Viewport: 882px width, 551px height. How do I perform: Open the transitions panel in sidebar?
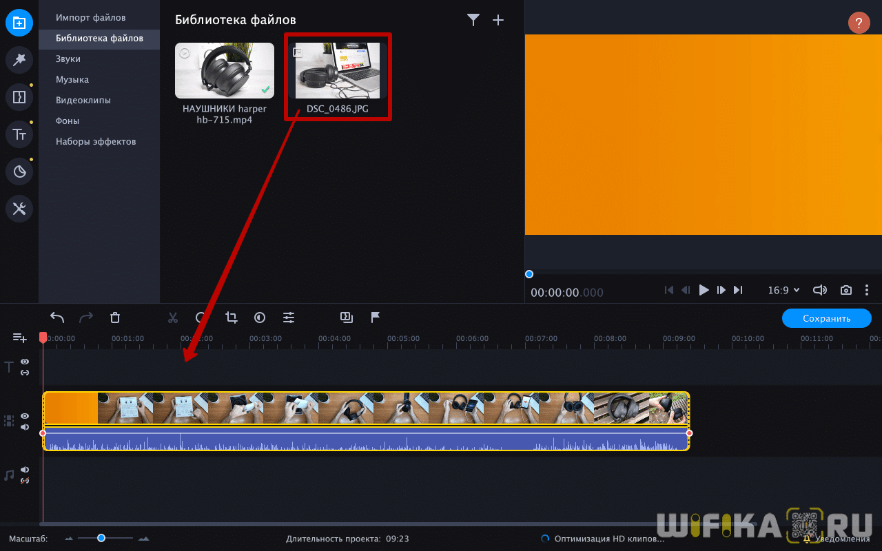click(19, 97)
